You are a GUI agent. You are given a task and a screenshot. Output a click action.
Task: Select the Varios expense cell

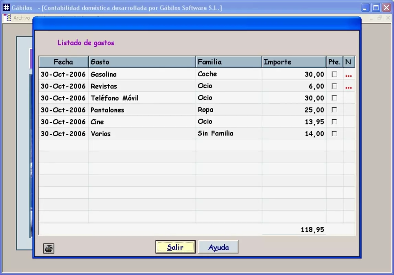(142, 134)
